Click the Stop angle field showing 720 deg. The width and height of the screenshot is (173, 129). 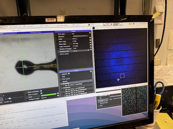pyautogui.click(x=81, y=44)
